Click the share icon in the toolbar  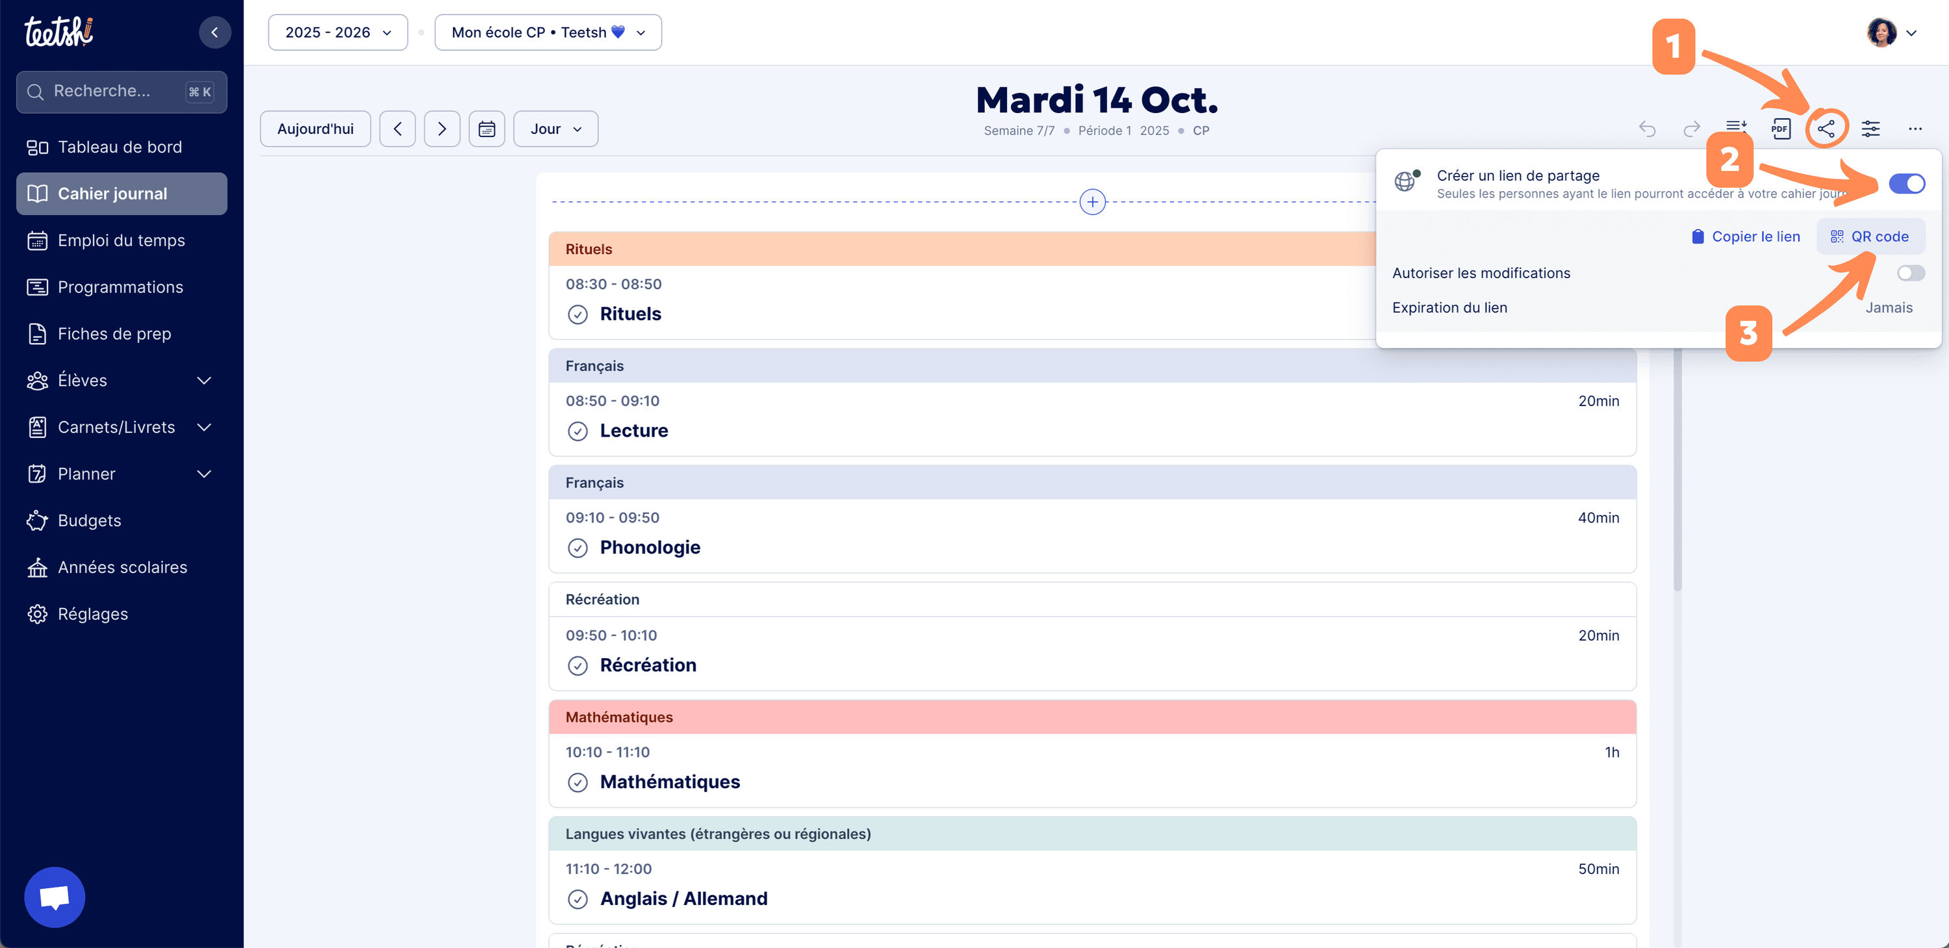click(1826, 129)
